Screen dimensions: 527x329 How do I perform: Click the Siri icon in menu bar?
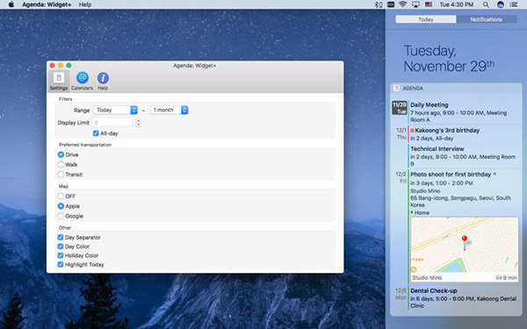coord(501,4)
